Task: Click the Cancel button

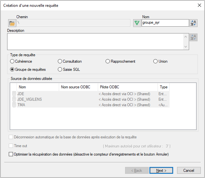Action: (x=189, y=171)
